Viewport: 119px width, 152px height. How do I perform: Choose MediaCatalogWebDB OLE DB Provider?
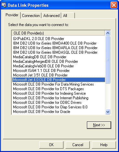[x=43, y=66]
